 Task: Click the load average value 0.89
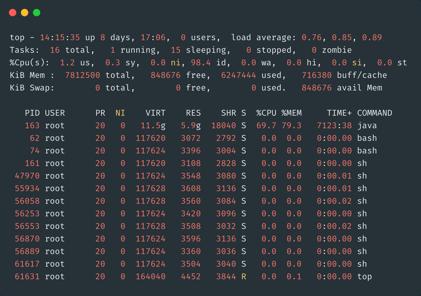coord(372,37)
